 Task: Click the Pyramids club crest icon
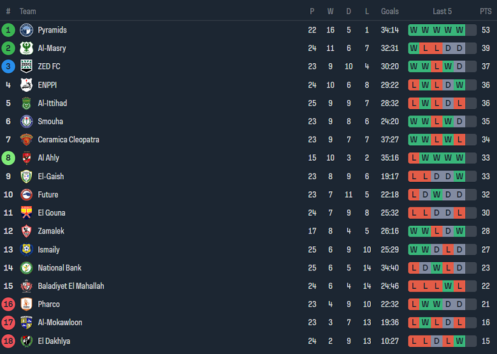[26, 30]
